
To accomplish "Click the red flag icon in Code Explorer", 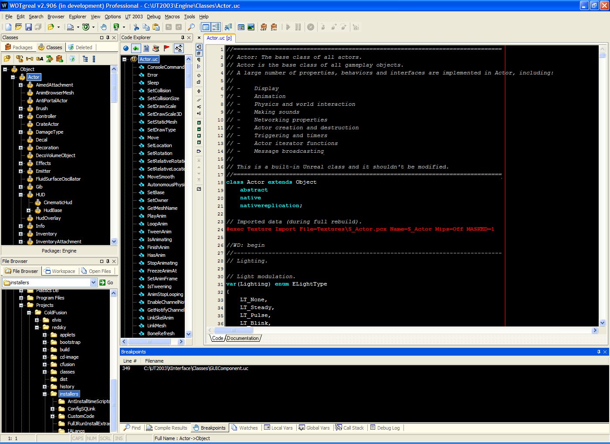I will [166, 48].
